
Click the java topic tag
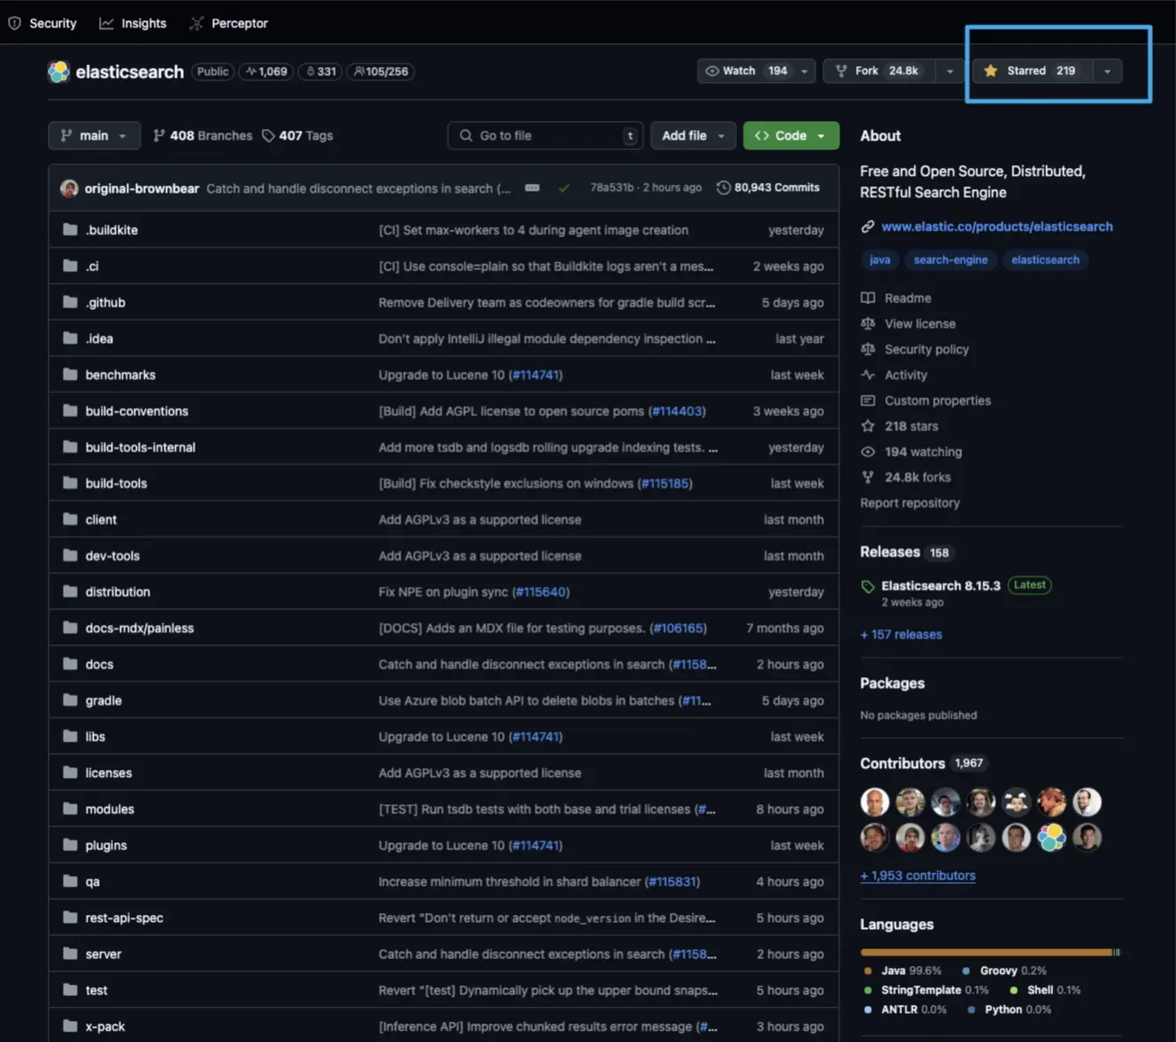point(880,260)
